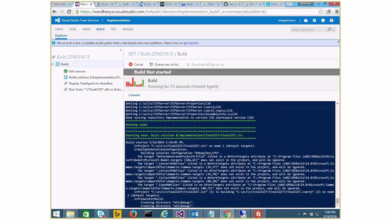Switch to the Gmail Inbox browser tab
391x220 pixels.
pos(62,4)
